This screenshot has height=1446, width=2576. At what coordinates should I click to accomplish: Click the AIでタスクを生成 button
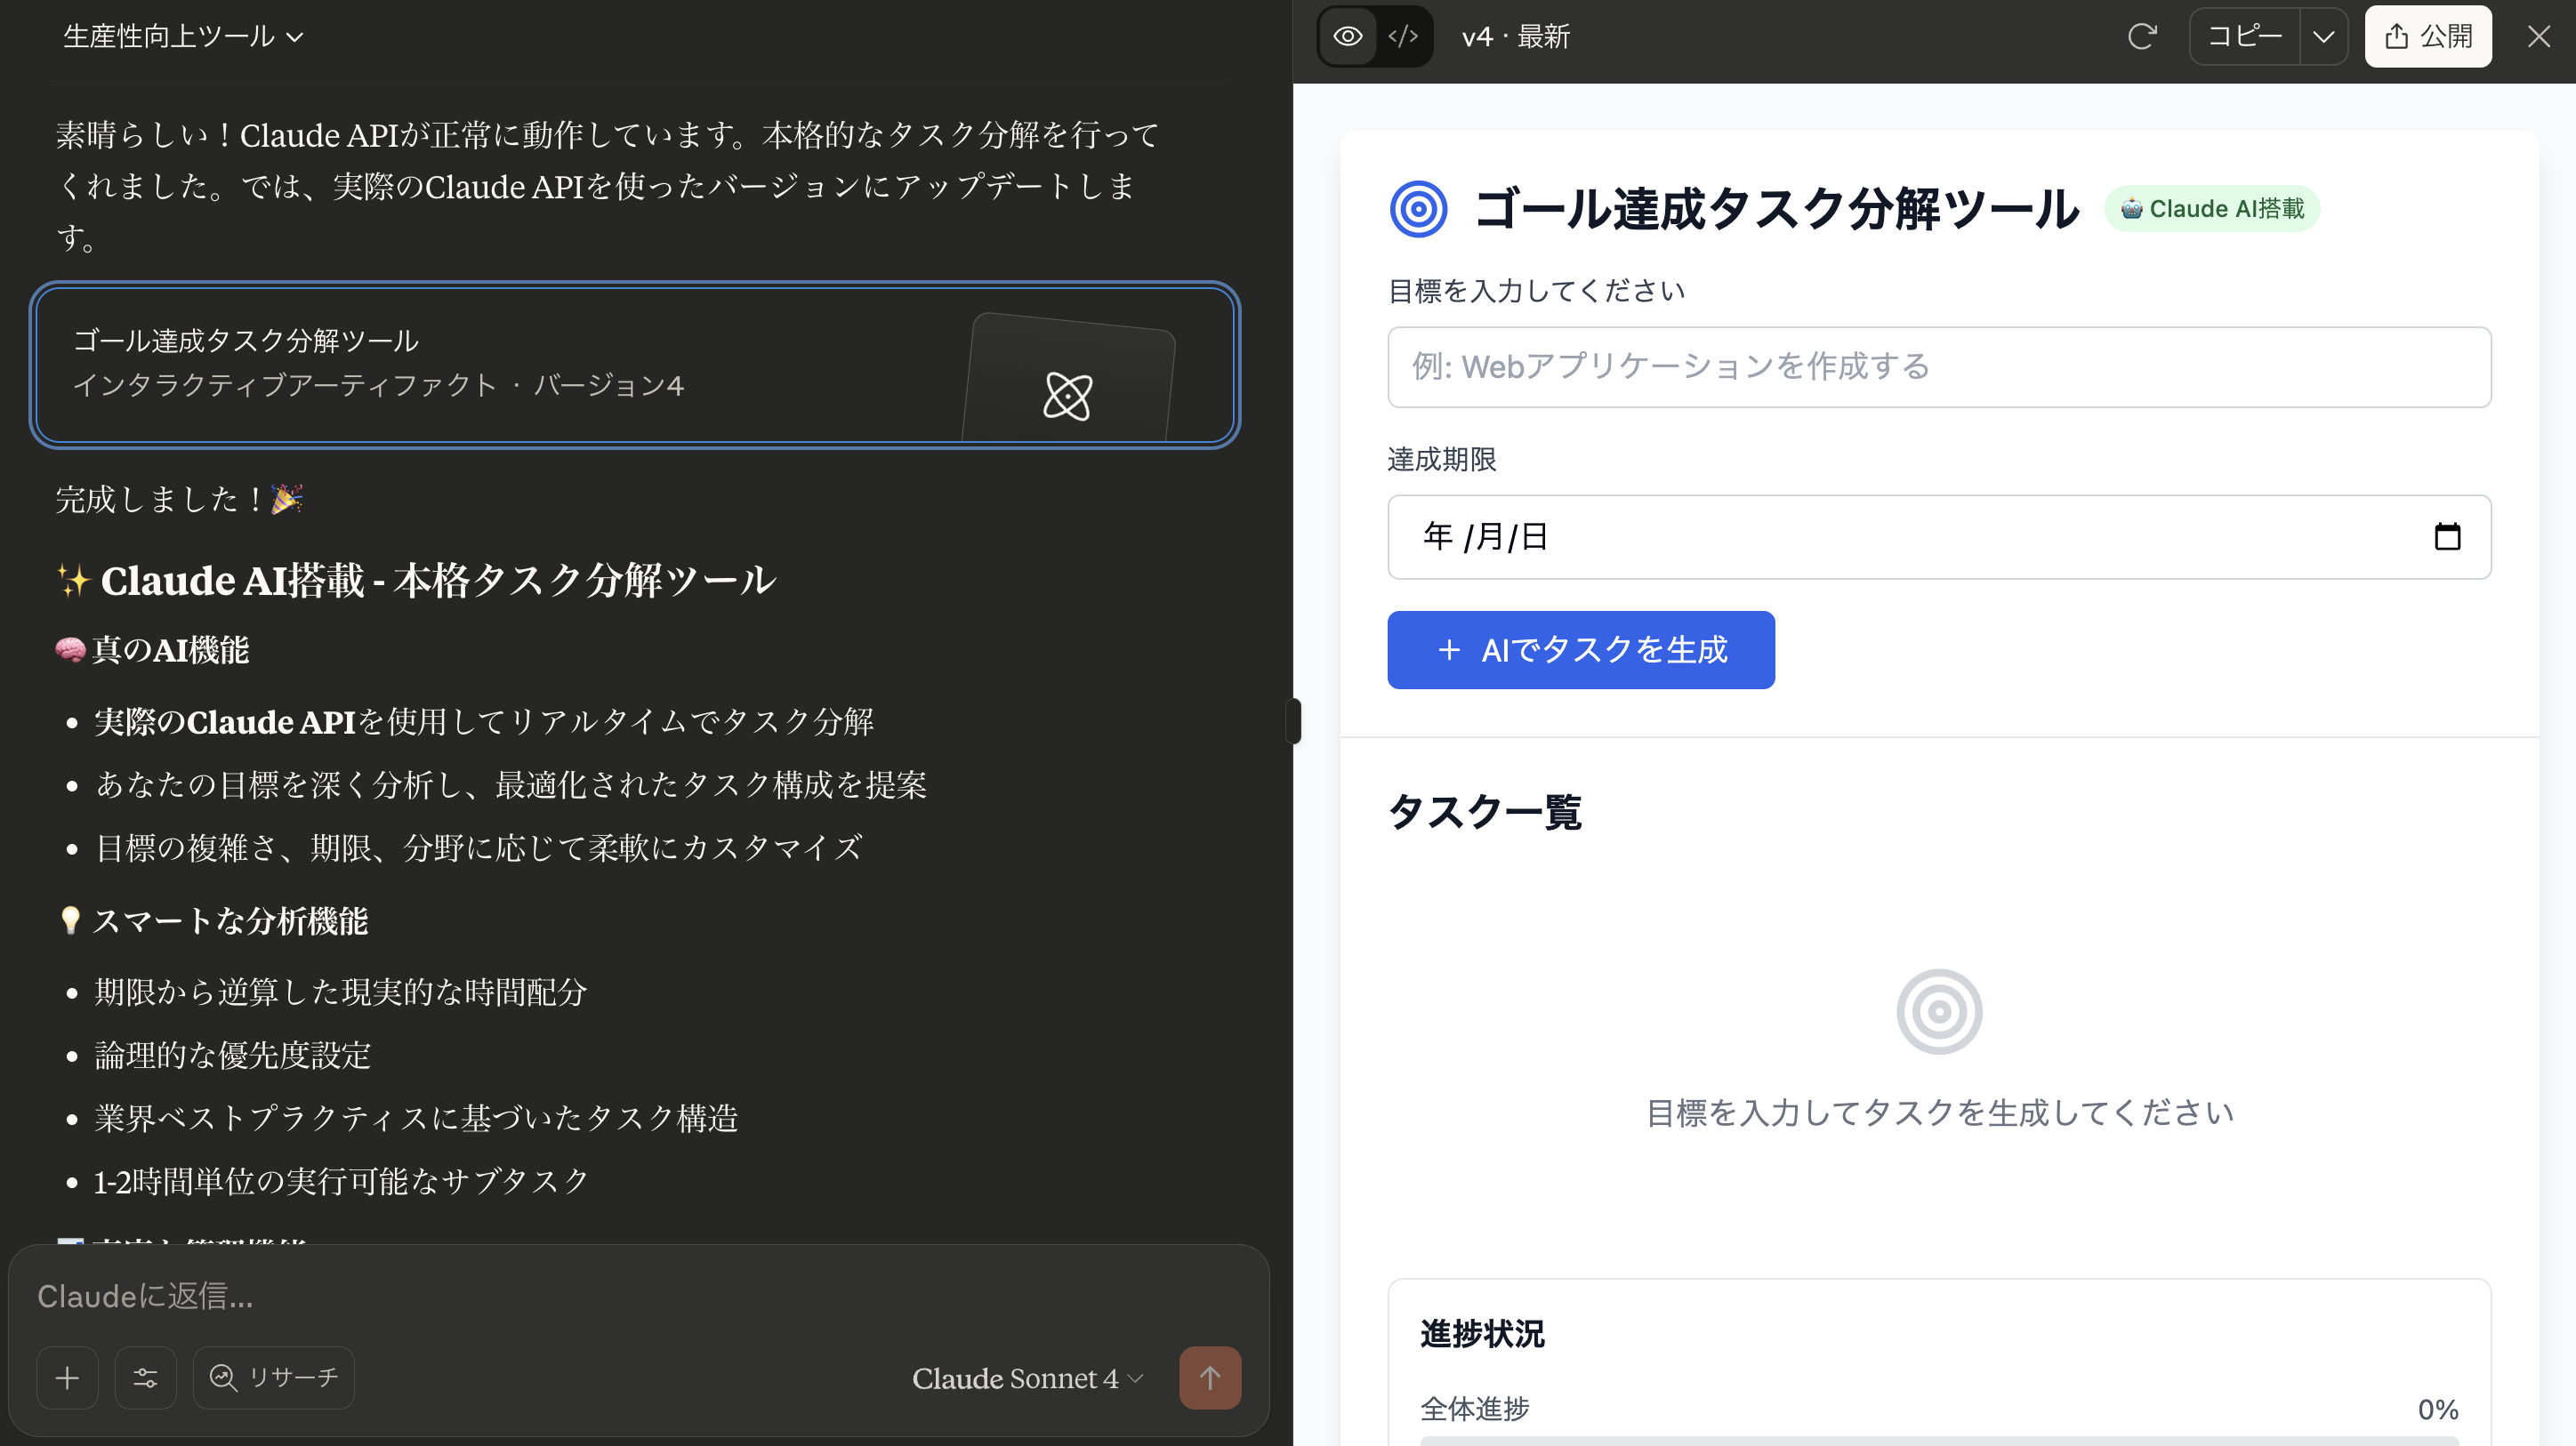tap(1580, 650)
